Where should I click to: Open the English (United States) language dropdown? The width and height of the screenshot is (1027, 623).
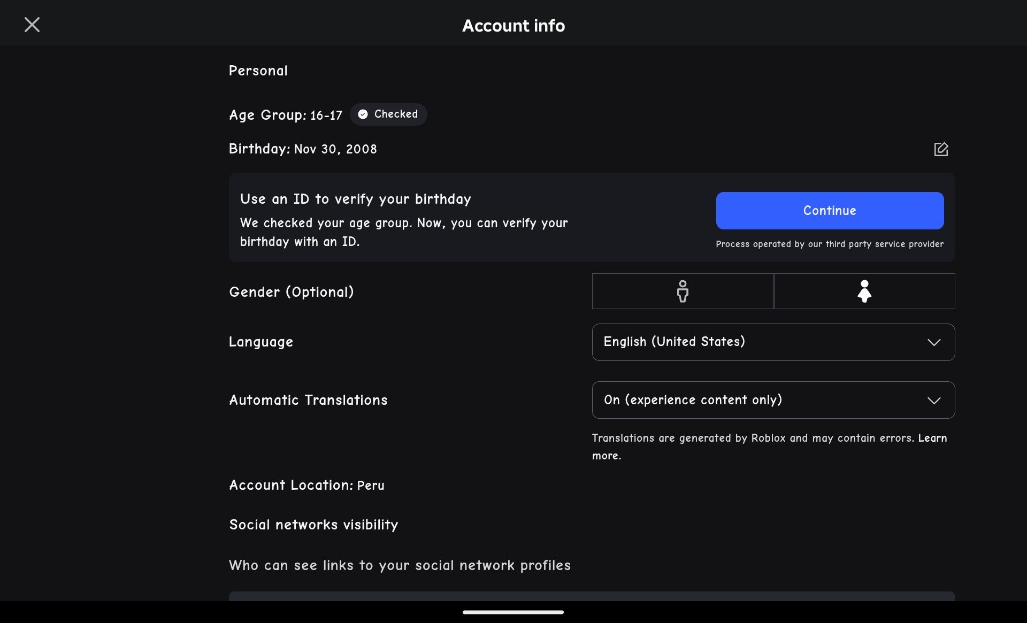773,342
